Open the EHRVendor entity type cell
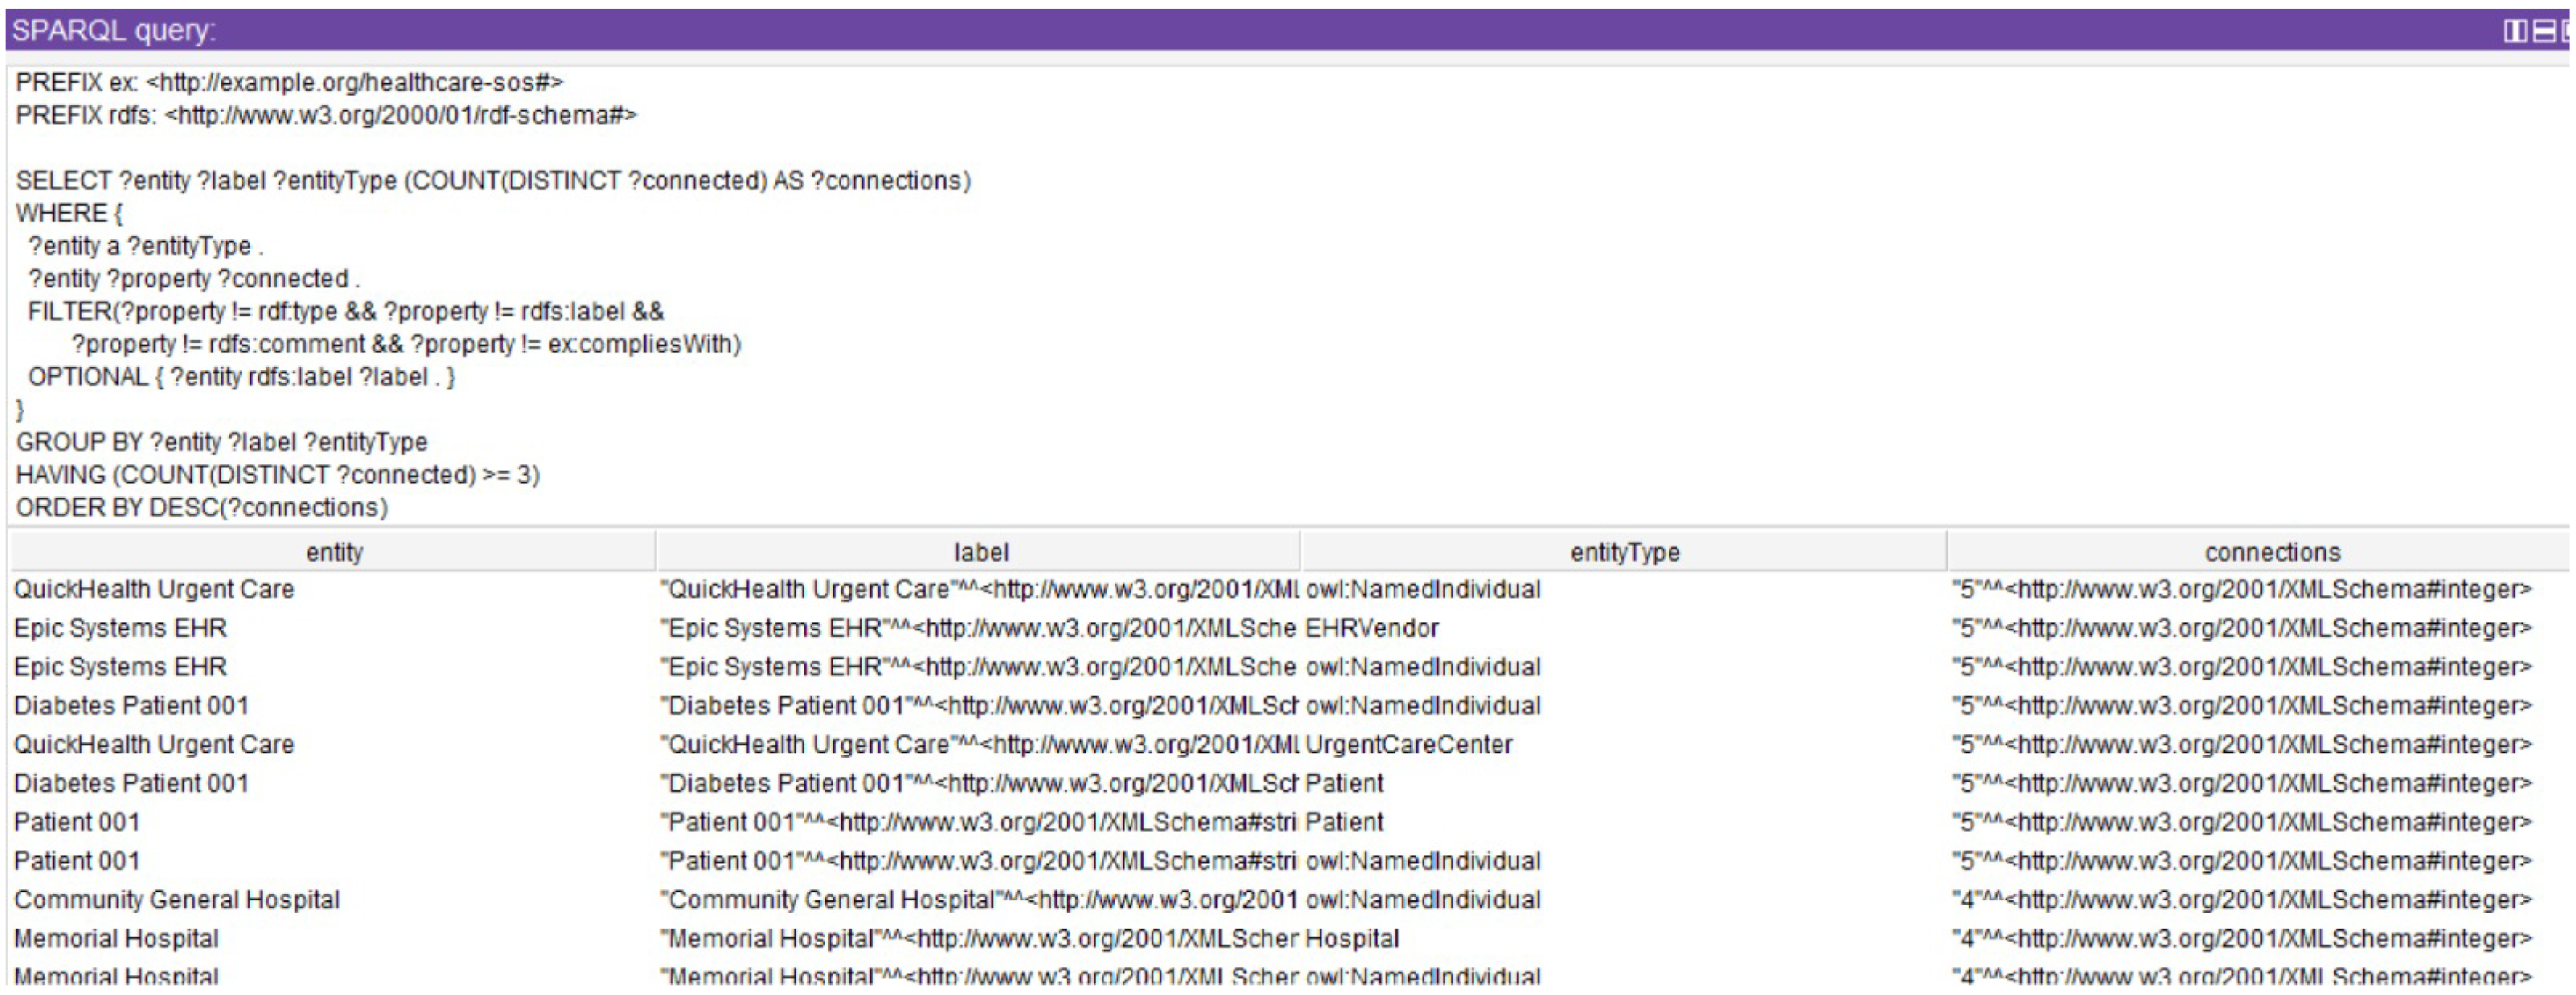The height and width of the screenshot is (995, 2576). [x=1371, y=629]
